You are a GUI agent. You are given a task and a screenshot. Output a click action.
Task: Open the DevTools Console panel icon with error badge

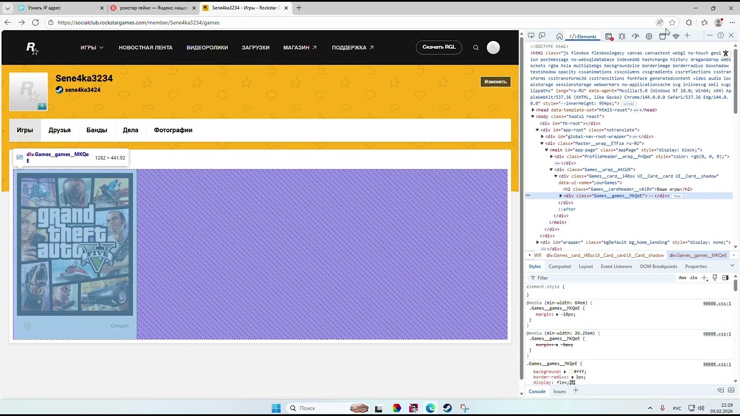click(609, 36)
